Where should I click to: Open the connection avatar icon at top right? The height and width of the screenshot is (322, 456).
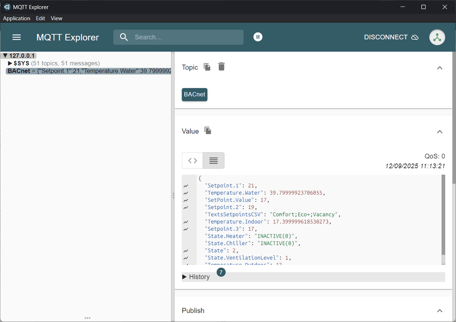437,37
